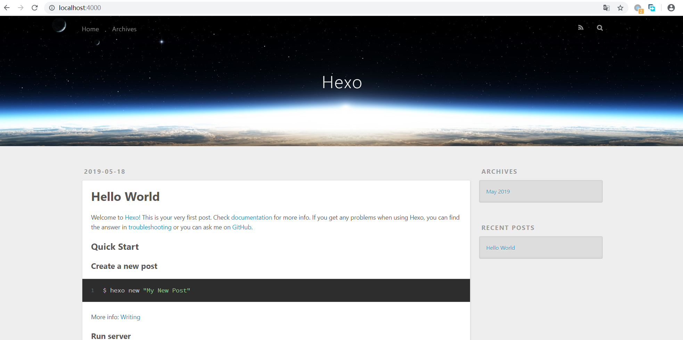Open the 2019-05-18 post date link
Screen dimensions: 683x340
pyautogui.click(x=105, y=171)
